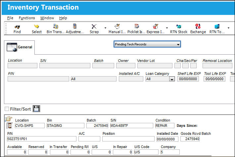Open the Bin Transfer tool
The width and height of the screenshot is (235, 157).
point(56,26)
